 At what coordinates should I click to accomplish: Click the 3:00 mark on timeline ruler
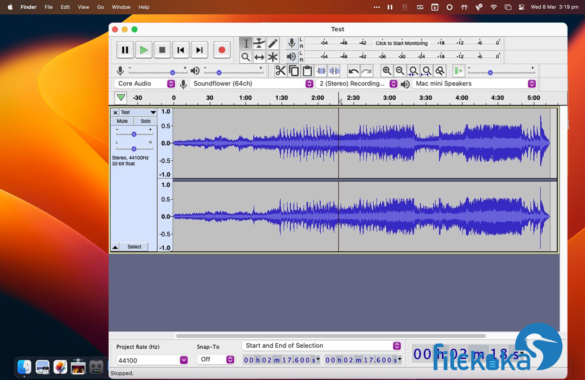point(389,98)
